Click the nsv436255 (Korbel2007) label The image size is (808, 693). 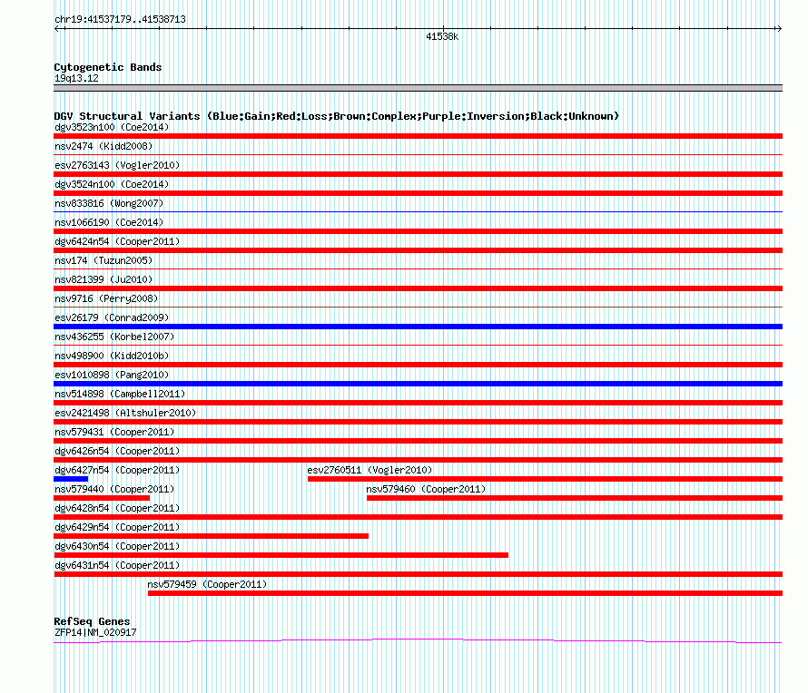[x=114, y=337]
